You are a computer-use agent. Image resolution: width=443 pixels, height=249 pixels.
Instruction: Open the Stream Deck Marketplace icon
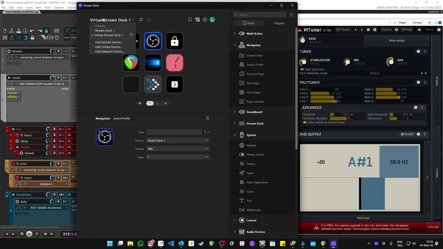(197, 20)
